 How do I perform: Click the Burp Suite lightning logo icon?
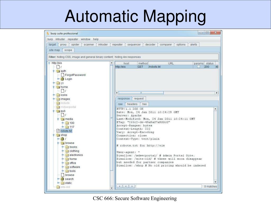coord(48,33)
